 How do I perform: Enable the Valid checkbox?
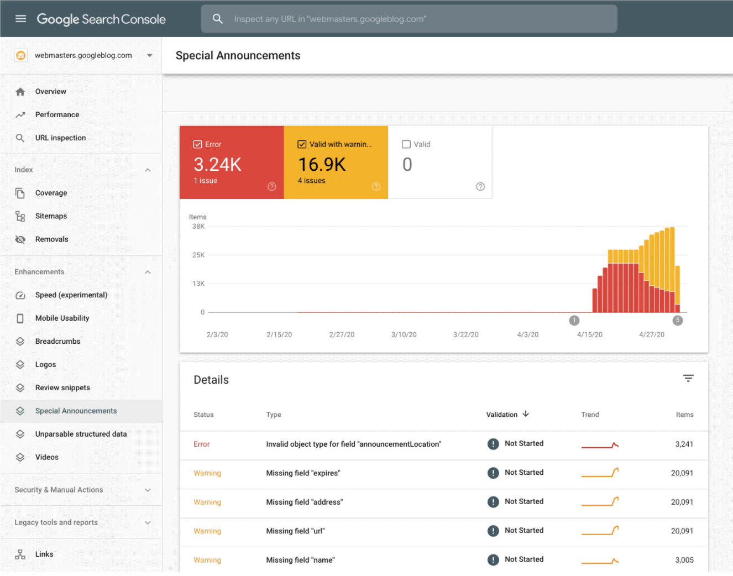coord(406,144)
